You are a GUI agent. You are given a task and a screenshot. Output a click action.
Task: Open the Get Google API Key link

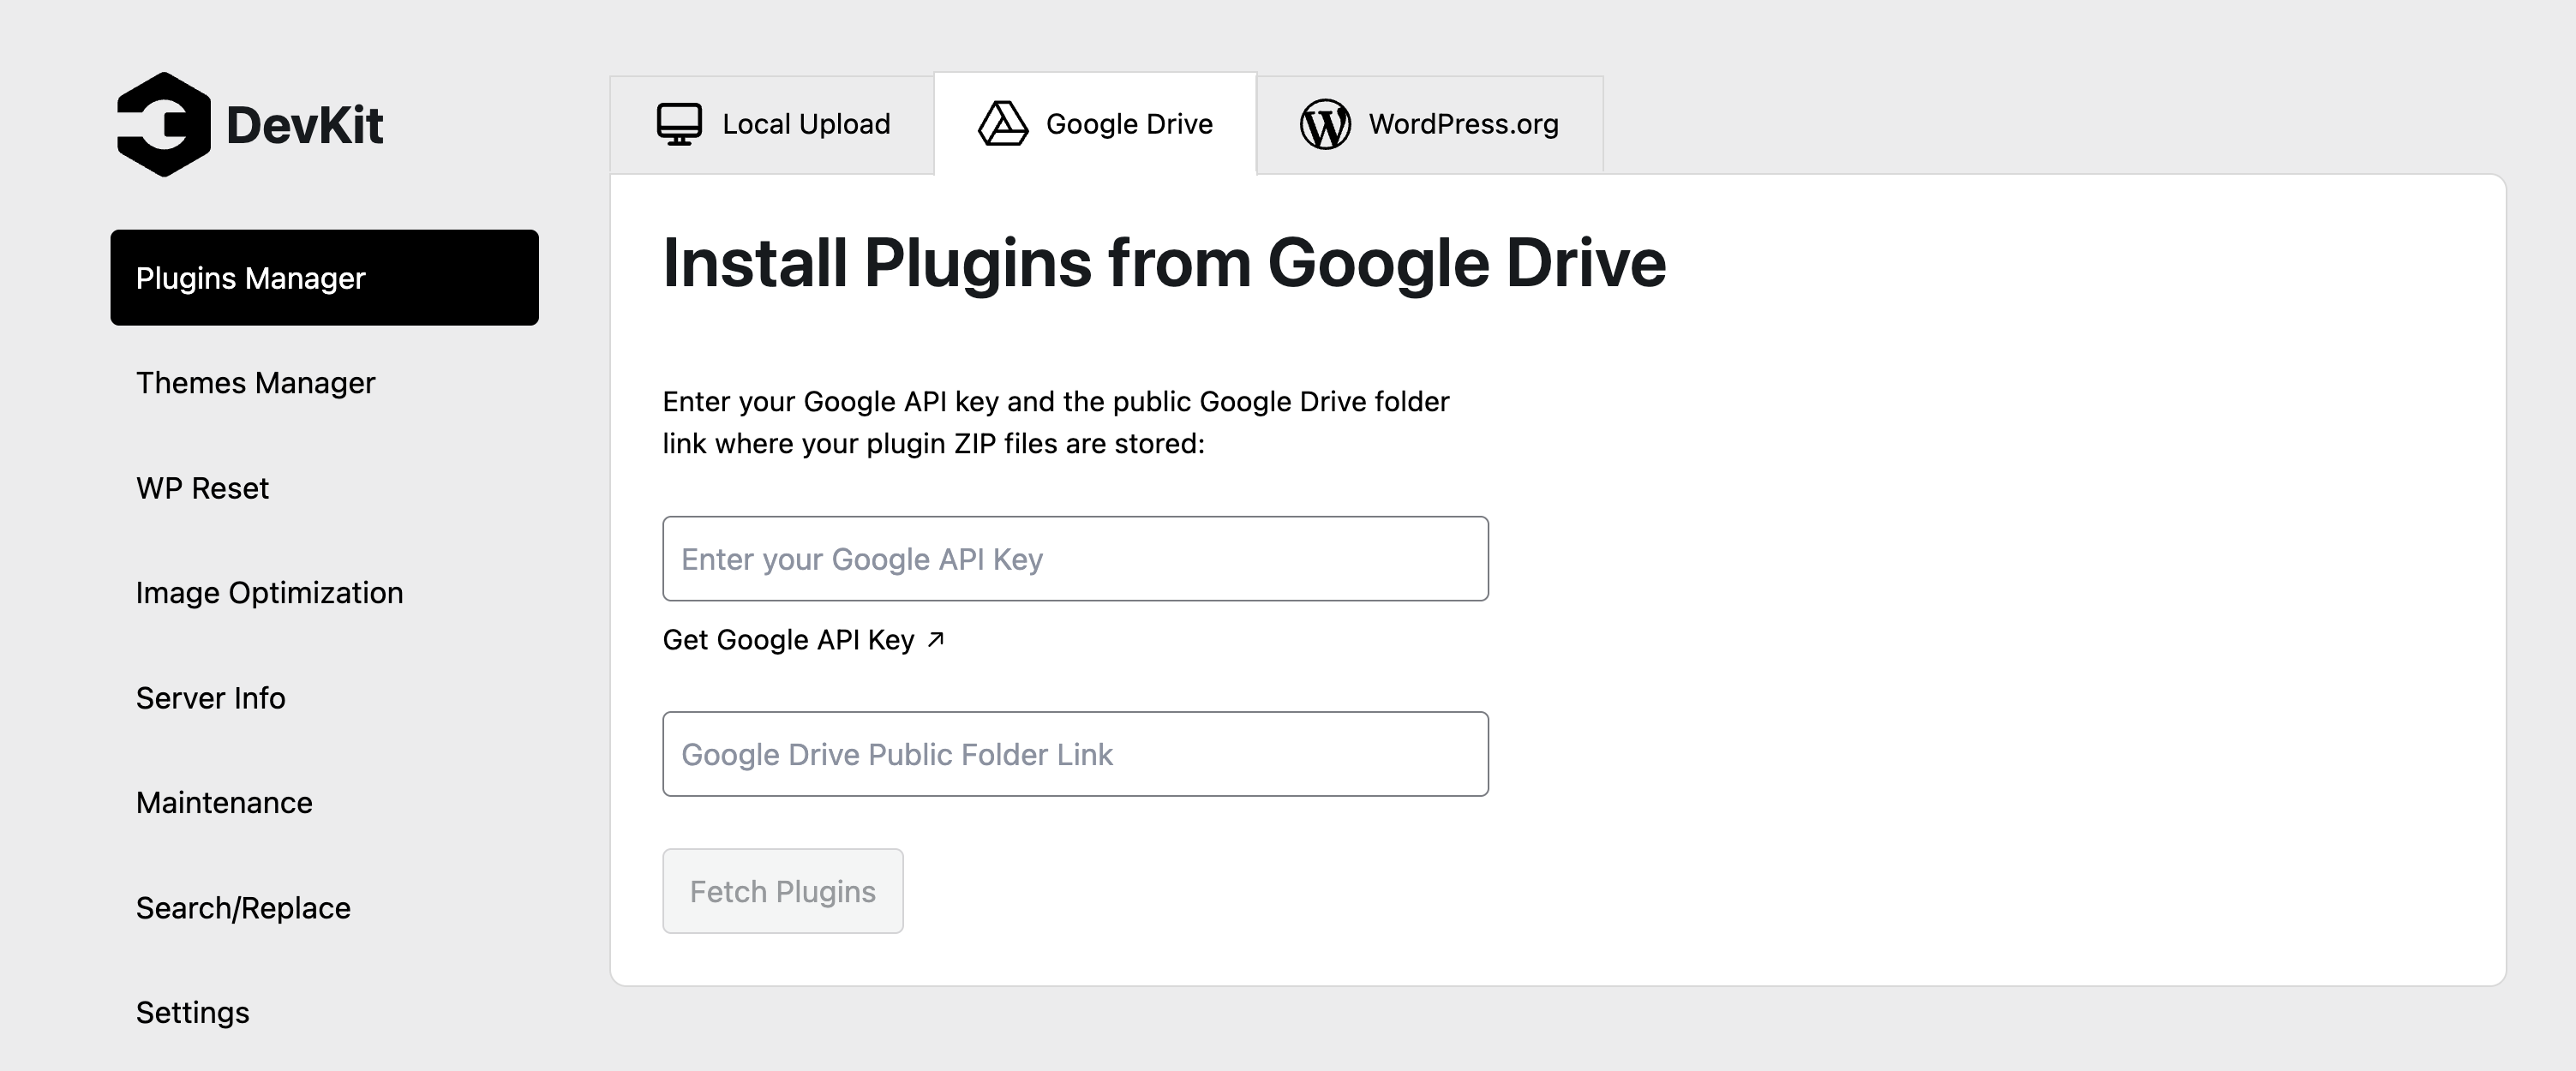803,640
